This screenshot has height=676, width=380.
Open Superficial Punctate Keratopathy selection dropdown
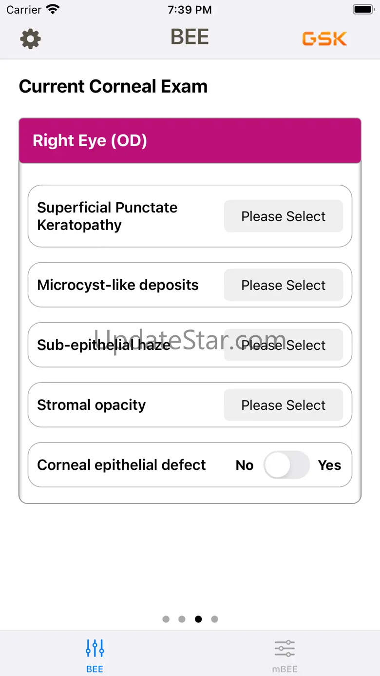284,216
